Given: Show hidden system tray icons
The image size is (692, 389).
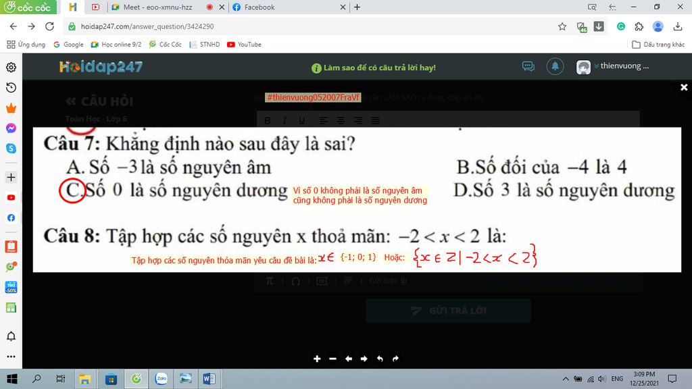Looking at the screenshot, I should click(x=566, y=379).
